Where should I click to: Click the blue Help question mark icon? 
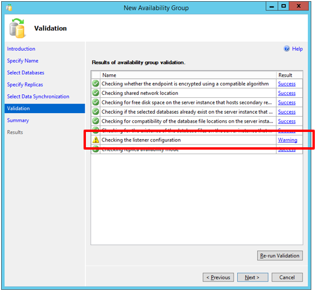[x=287, y=49]
